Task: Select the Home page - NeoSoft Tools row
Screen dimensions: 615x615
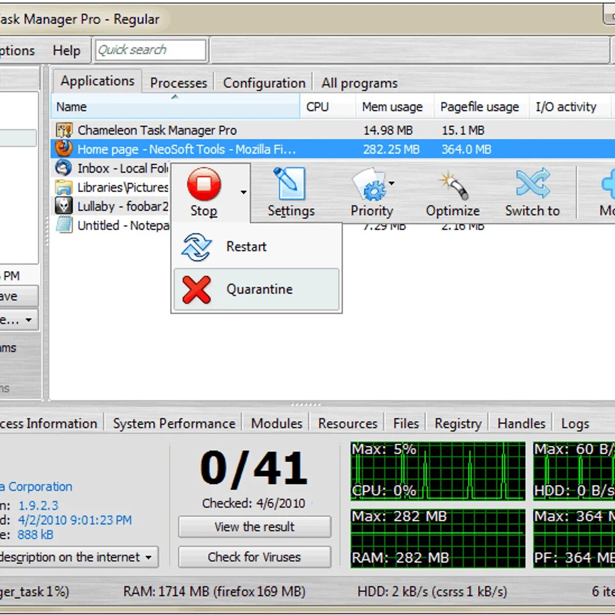Action: coord(333,149)
